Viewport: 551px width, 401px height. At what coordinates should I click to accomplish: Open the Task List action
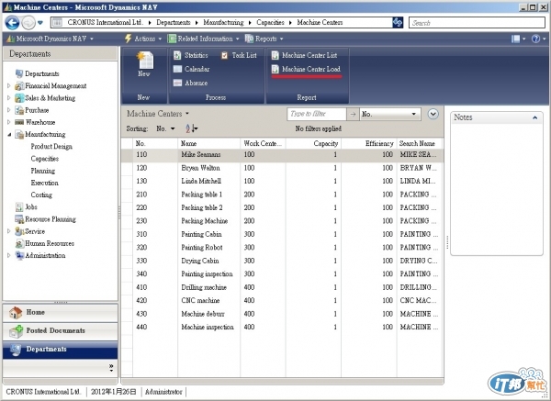[x=239, y=55]
